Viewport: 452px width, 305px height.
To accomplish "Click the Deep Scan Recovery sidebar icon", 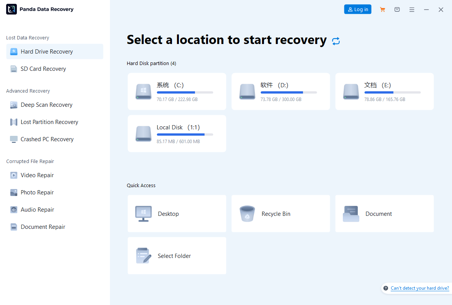I will 13,105.
